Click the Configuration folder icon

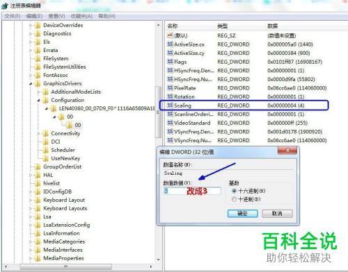(45, 100)
